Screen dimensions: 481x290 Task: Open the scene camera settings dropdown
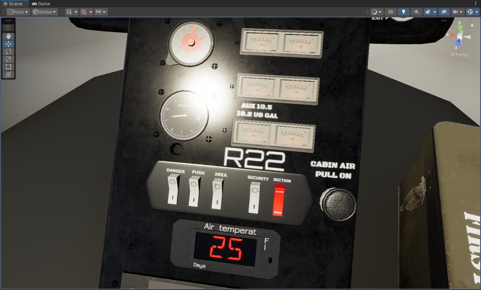point(458,12)
